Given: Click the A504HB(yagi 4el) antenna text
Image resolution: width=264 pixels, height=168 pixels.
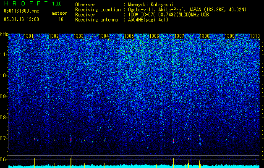Looking at the screenshot, I should coord(148,20).
